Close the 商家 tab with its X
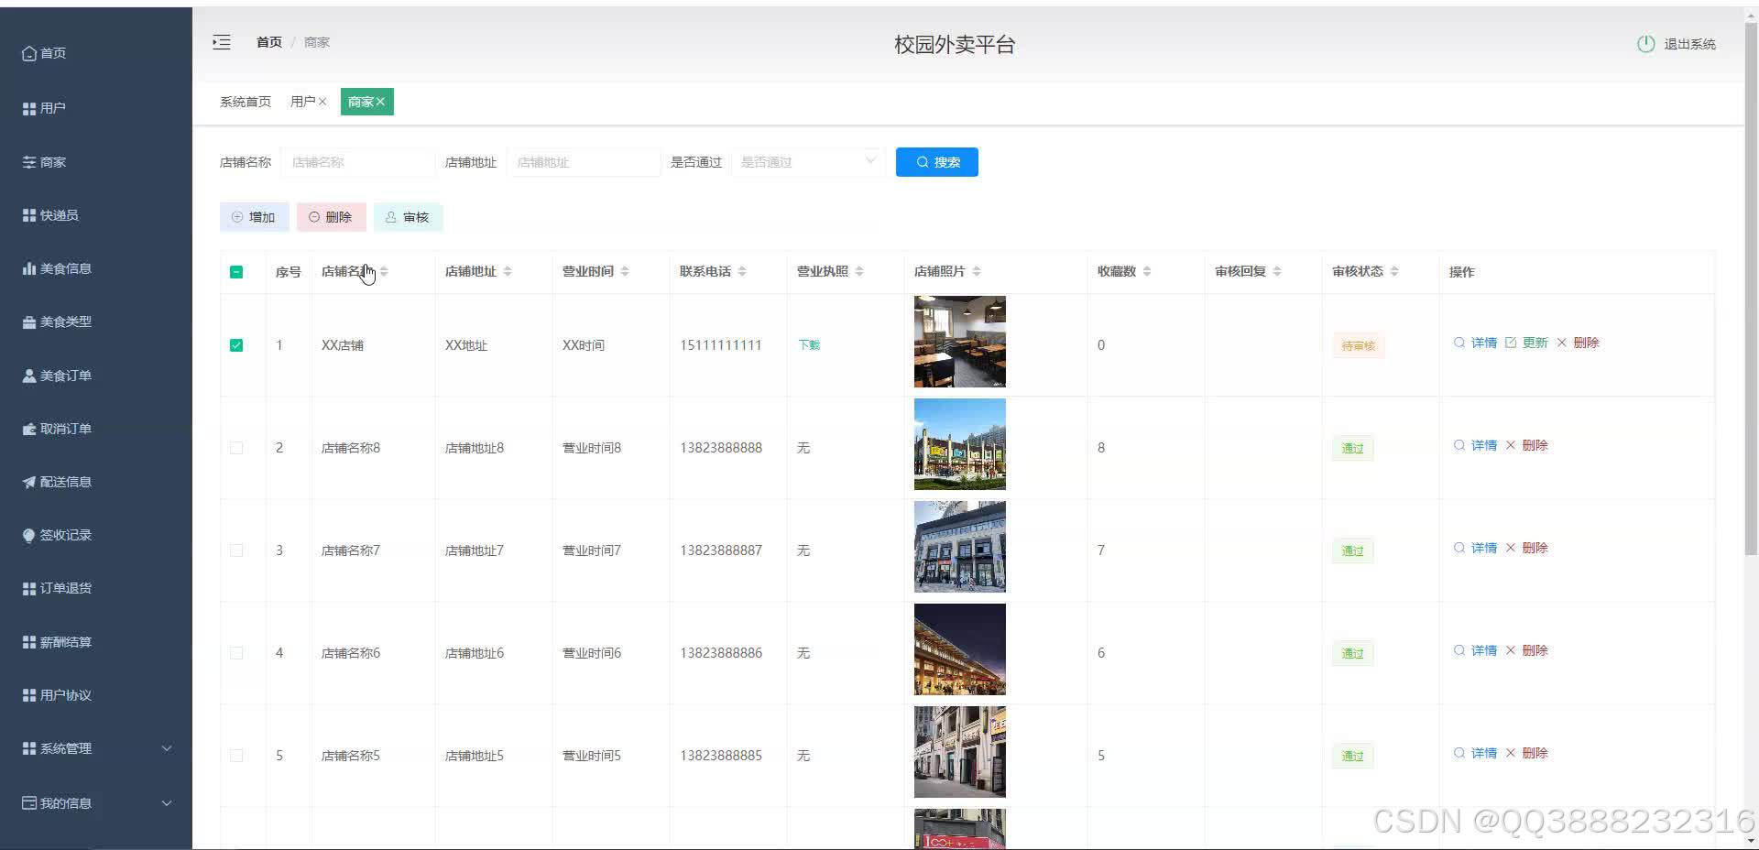The width and height of the screenshot is (1759, 850). [380, 102]
